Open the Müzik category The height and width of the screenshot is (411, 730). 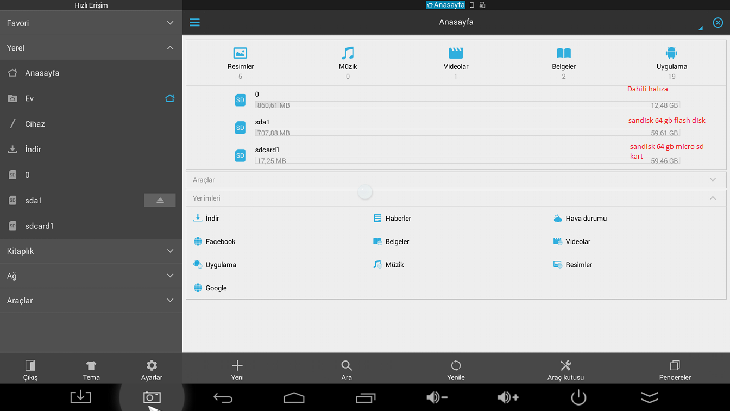pos(348,63)
